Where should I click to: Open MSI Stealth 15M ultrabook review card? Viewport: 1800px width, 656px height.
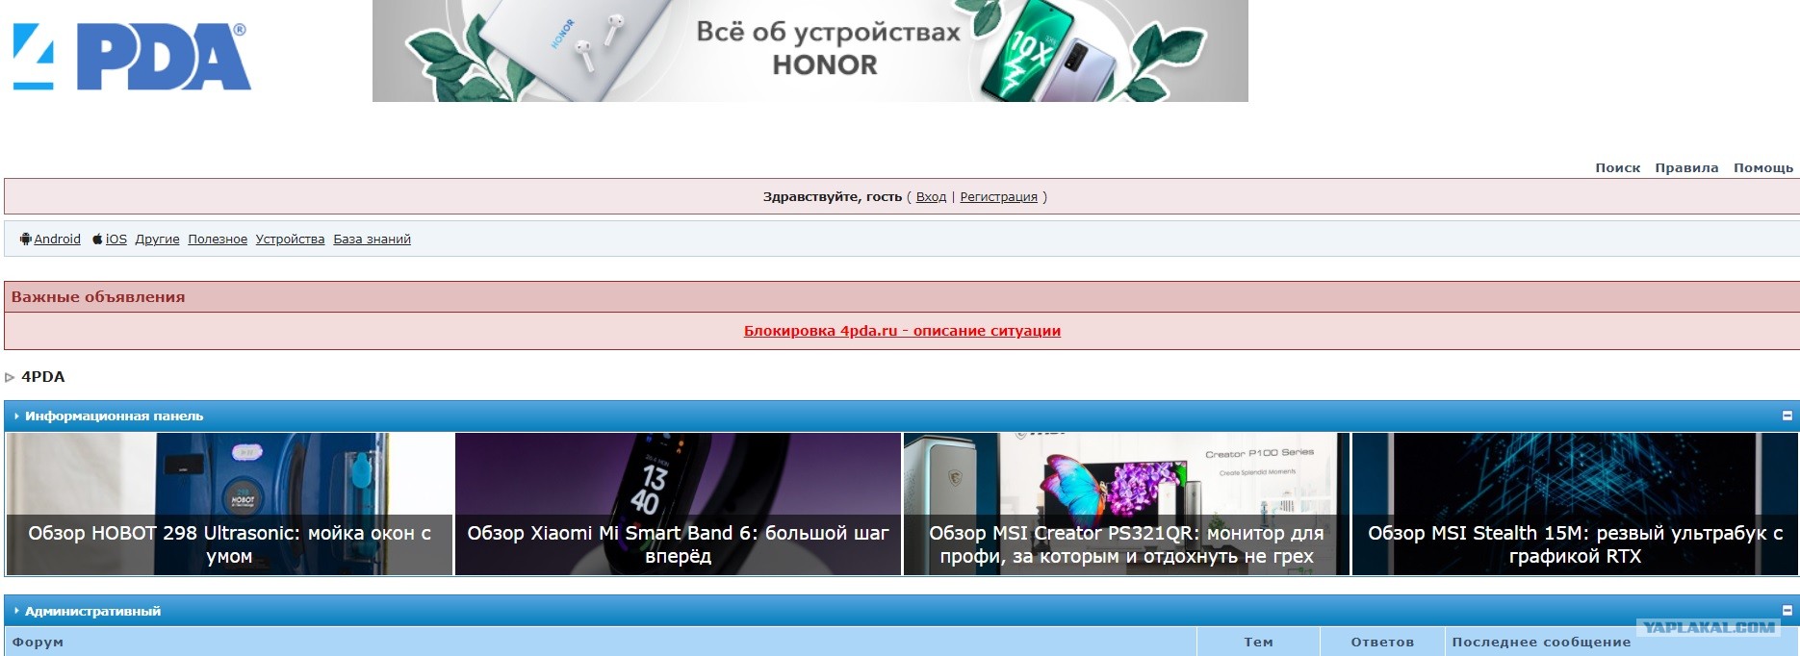[1575, 504]
